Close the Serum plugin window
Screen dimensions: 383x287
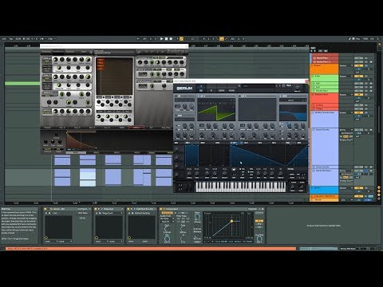306,81
